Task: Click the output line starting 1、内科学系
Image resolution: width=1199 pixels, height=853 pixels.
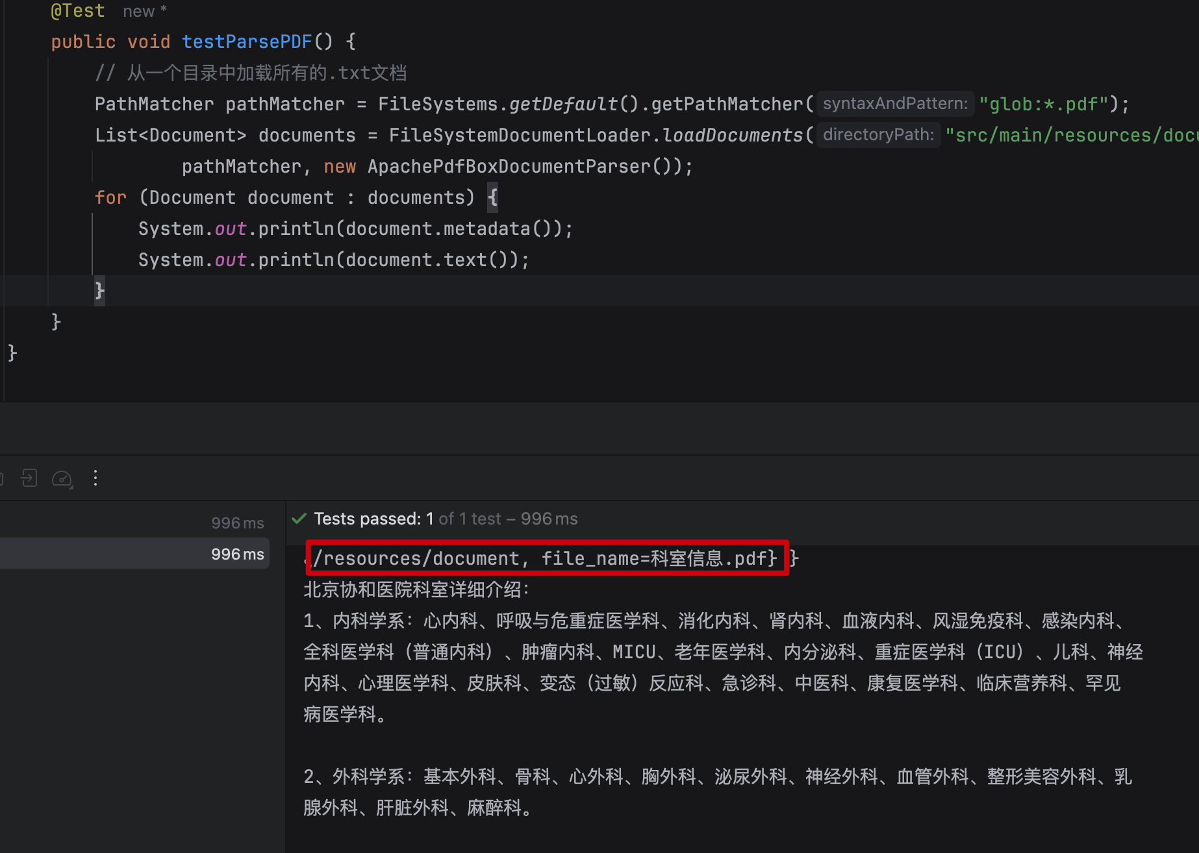Action: (x=714, y=621)
